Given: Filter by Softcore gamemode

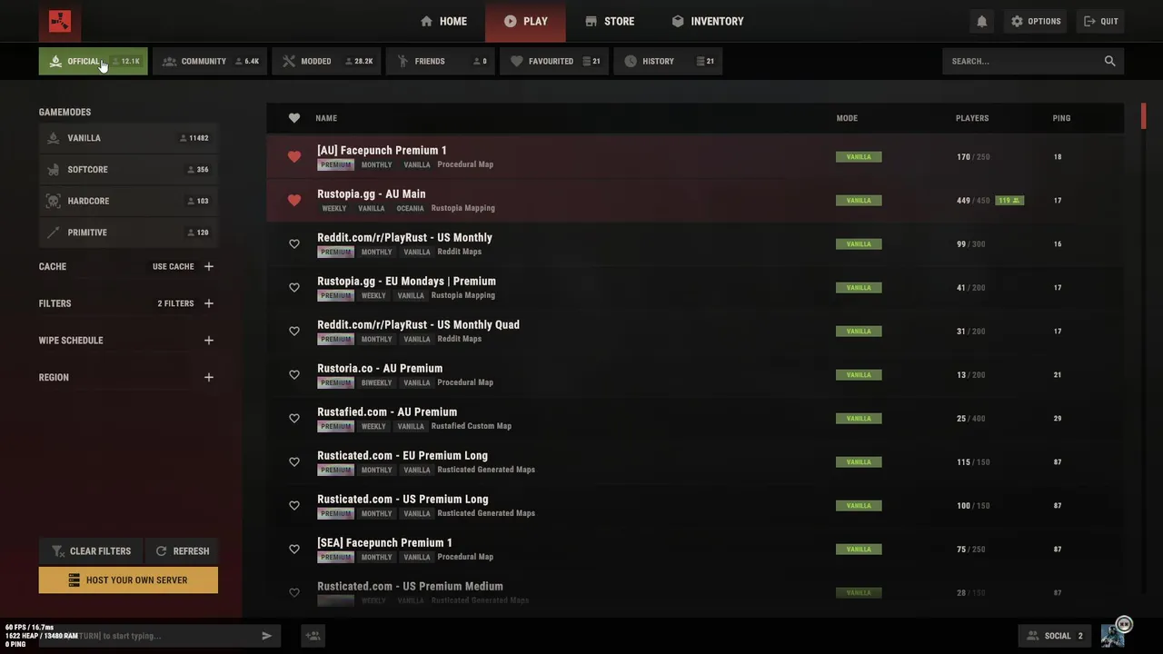Looking at the screenshot, I should click(128, 169).
